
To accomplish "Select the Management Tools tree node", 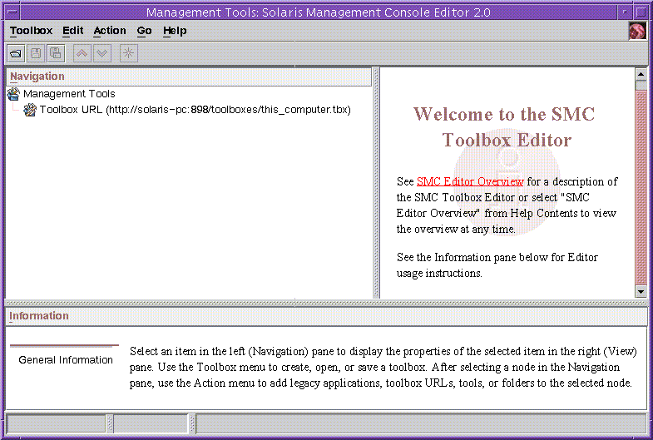I will coord(69,94).
